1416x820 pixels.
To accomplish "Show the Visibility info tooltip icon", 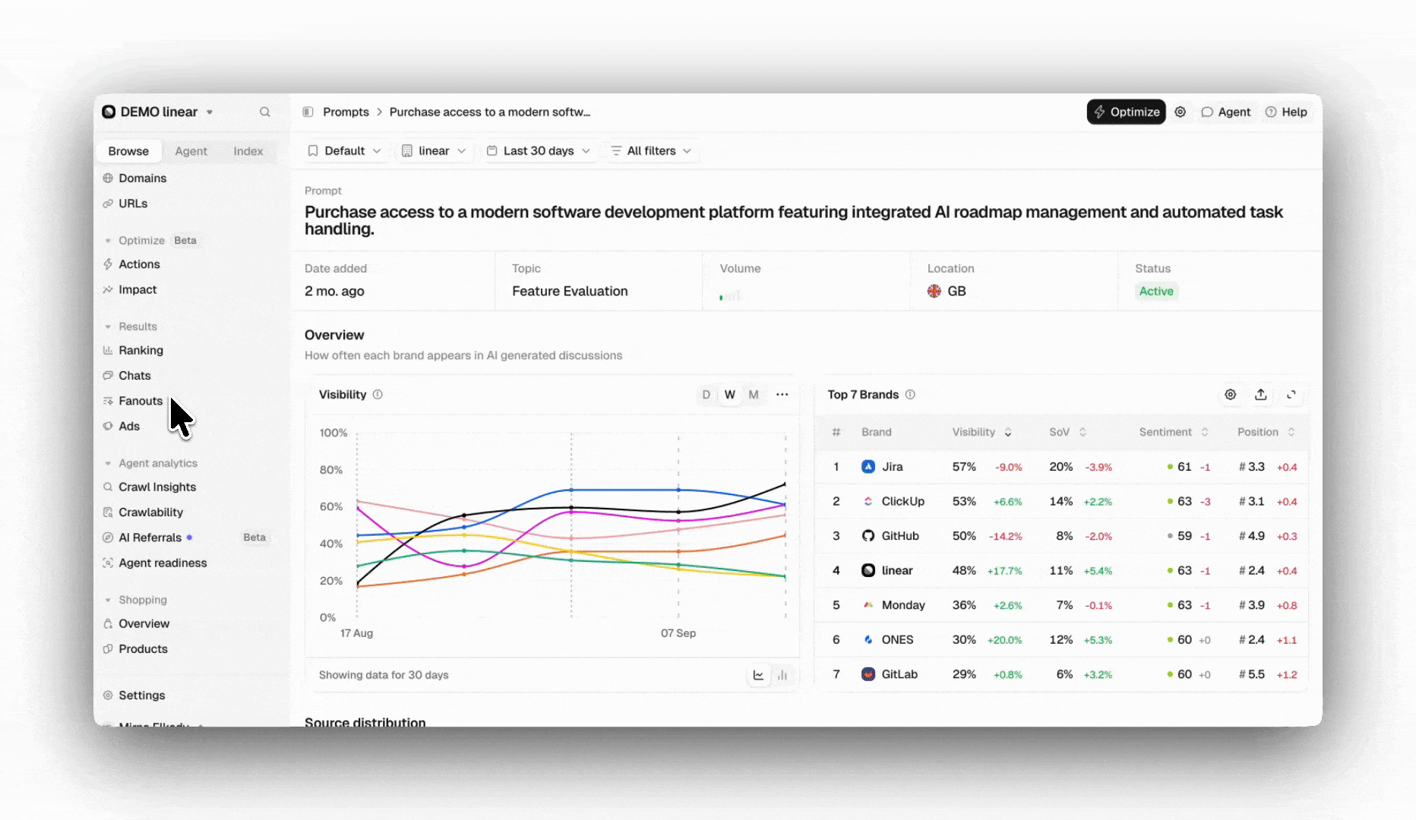I will tap(378, 394).
